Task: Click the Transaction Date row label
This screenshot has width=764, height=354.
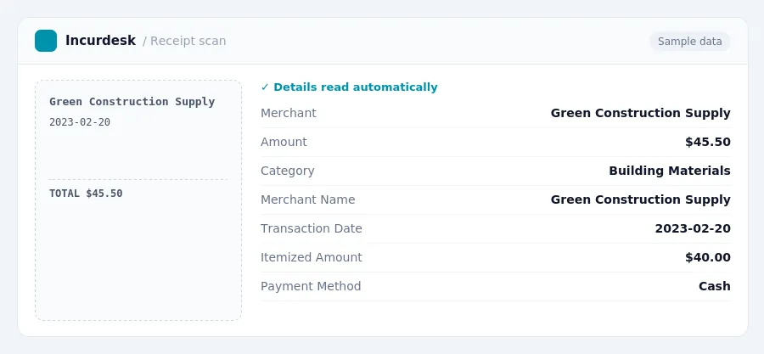Action: (312, 228)
